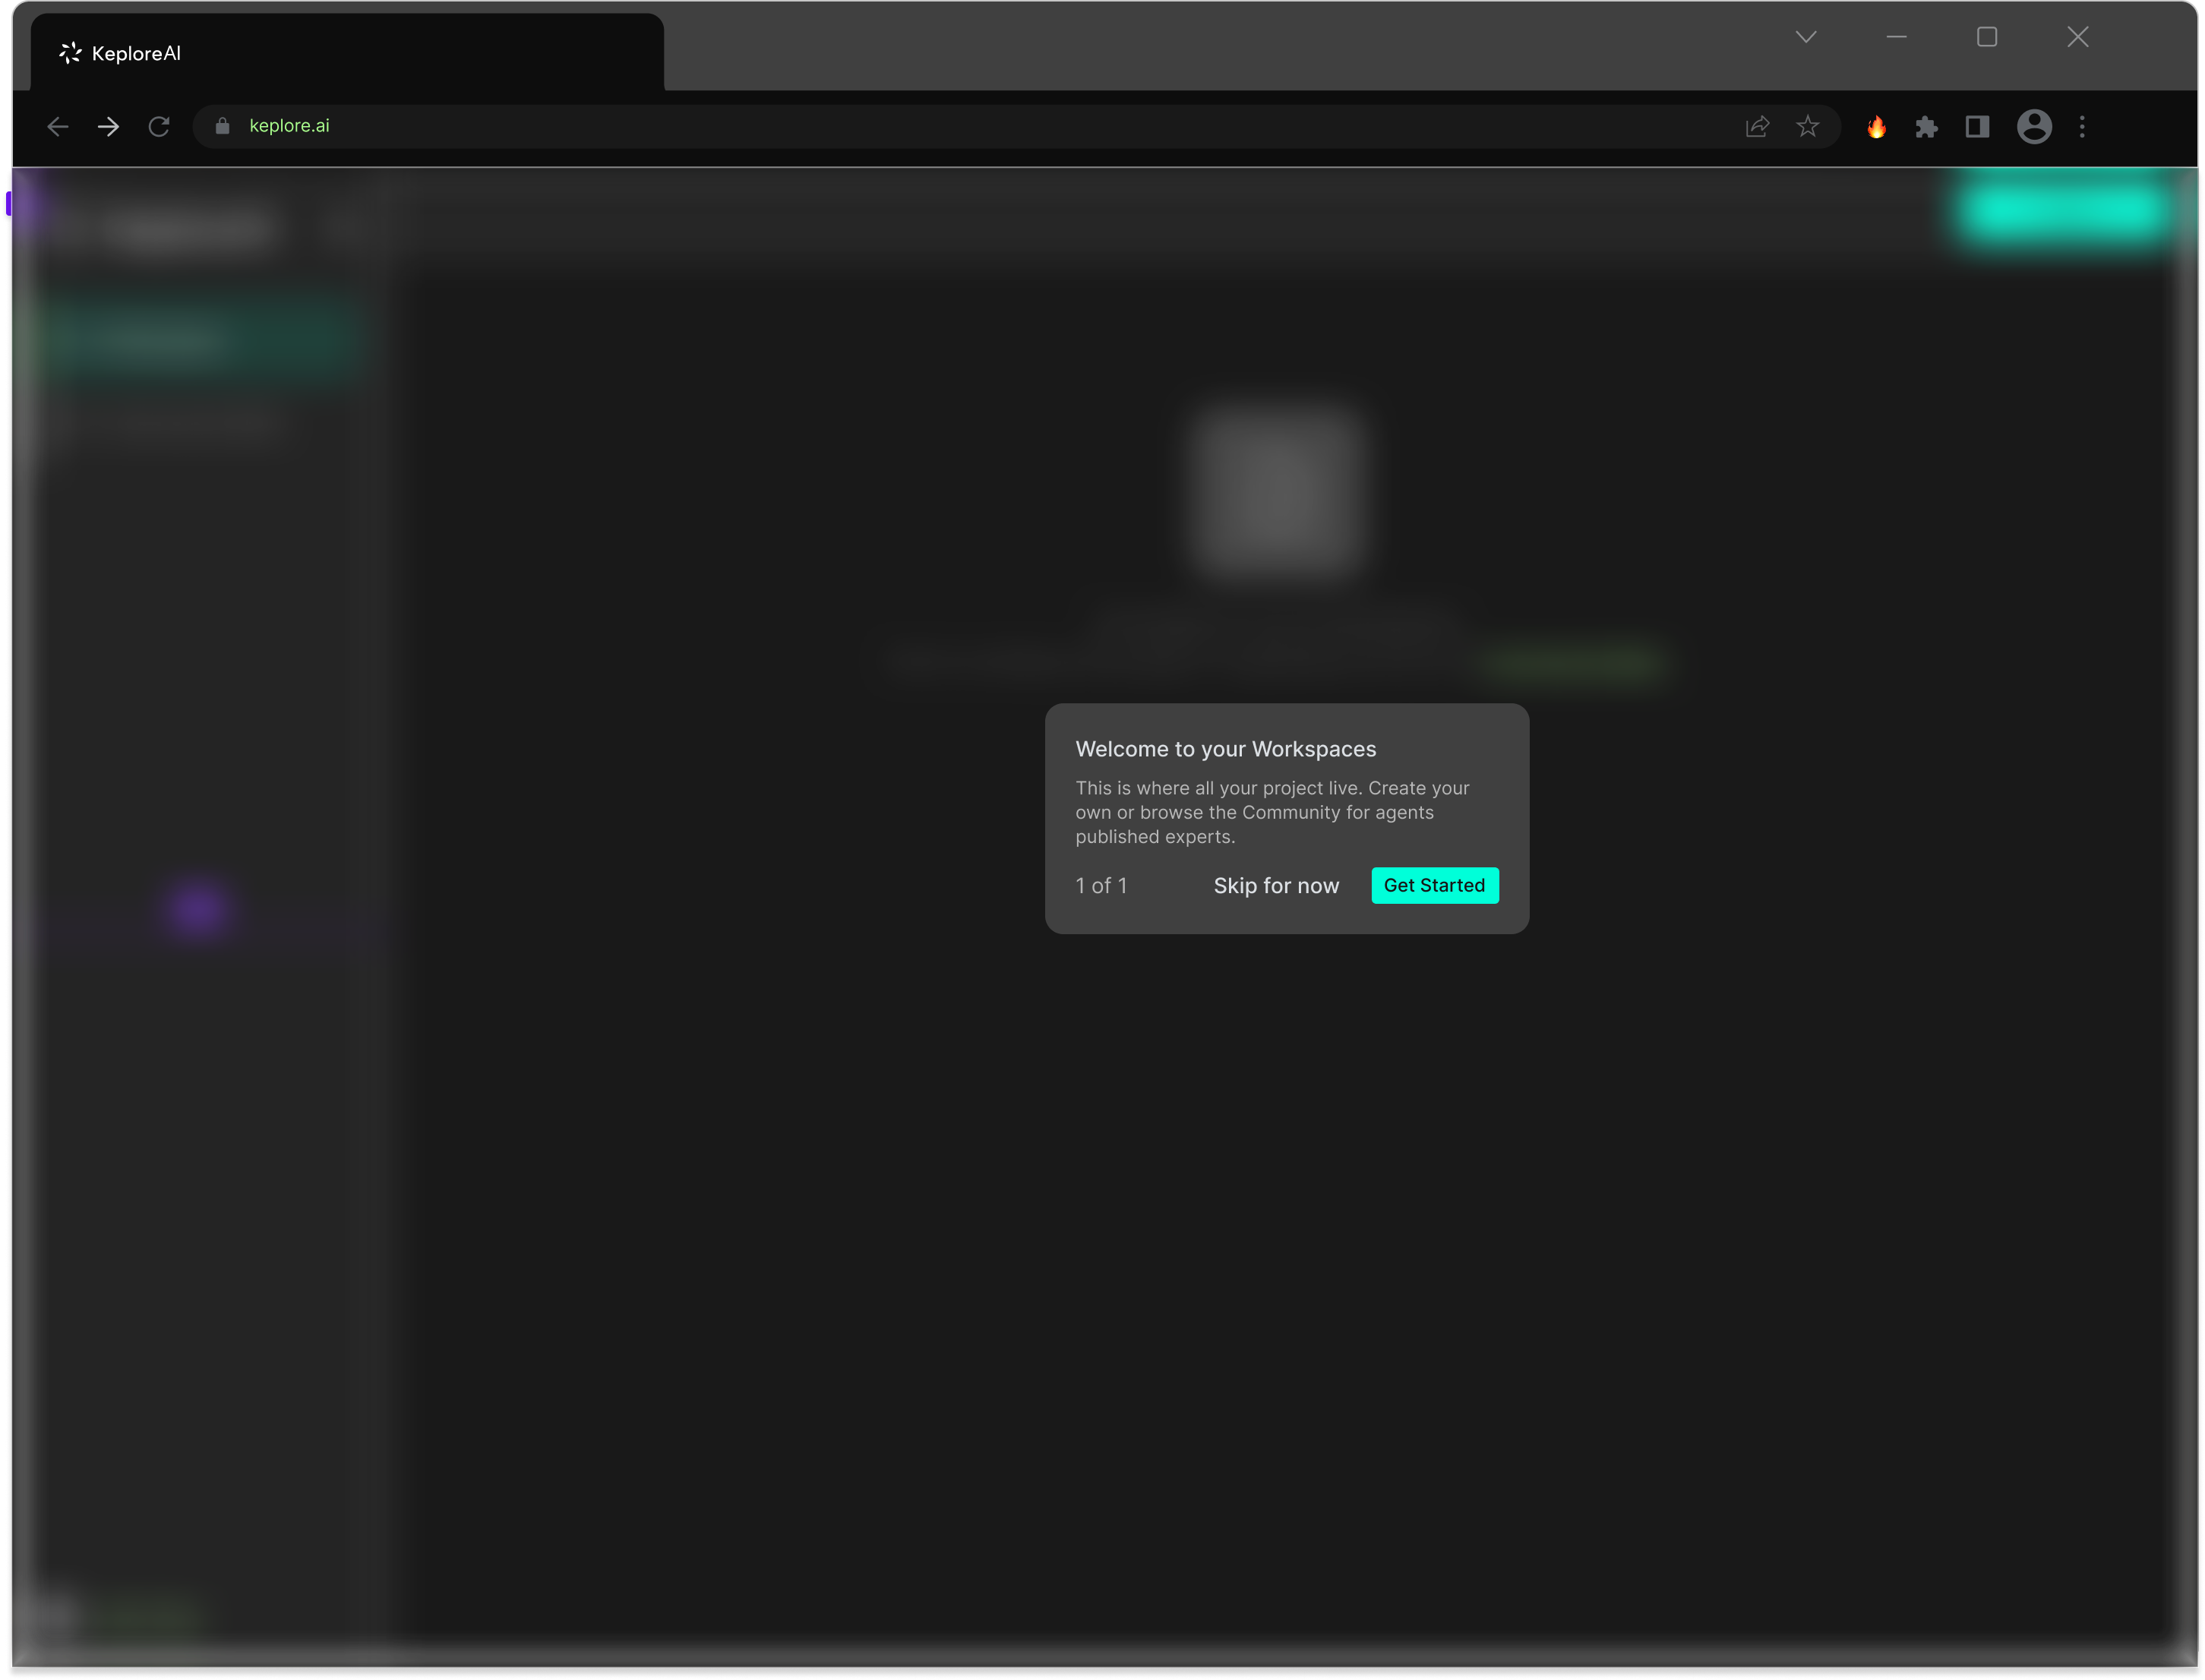Open the fire emoji extension
2205x1680 pixels.
pyautogui.click(x=1876, y=126)
